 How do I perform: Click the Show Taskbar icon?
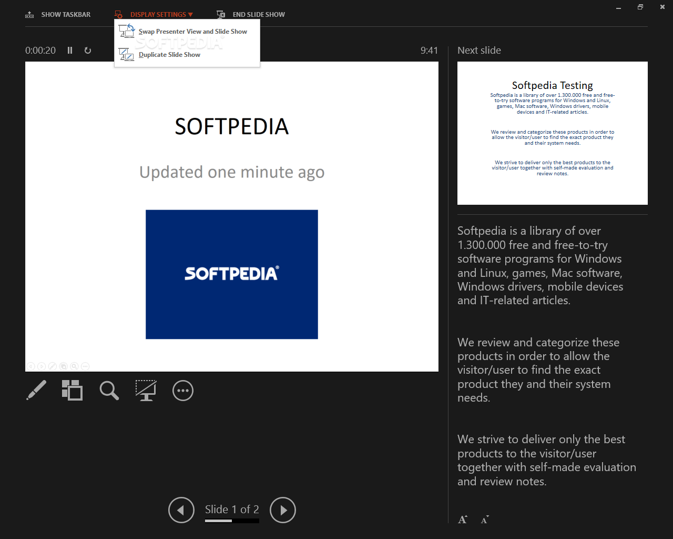[x=29, y=15]
